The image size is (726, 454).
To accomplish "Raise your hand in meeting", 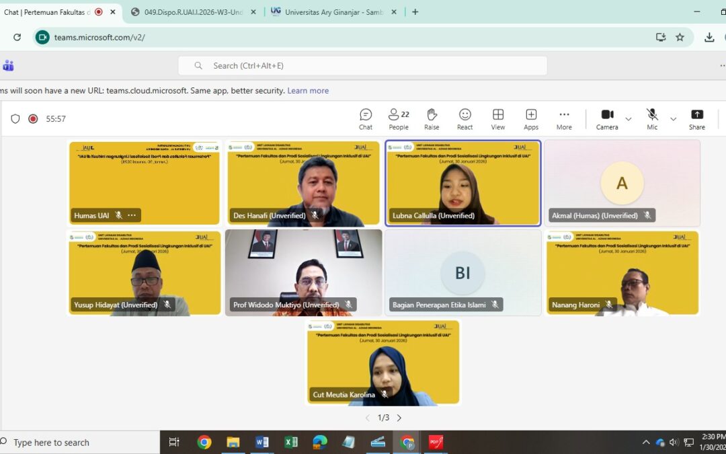I will (432, 118).
